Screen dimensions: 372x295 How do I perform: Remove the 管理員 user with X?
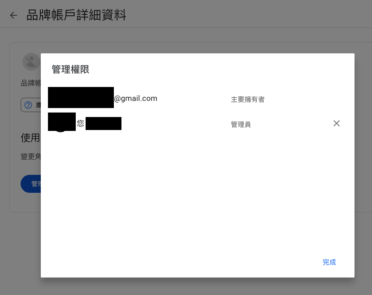click(337, 123)
